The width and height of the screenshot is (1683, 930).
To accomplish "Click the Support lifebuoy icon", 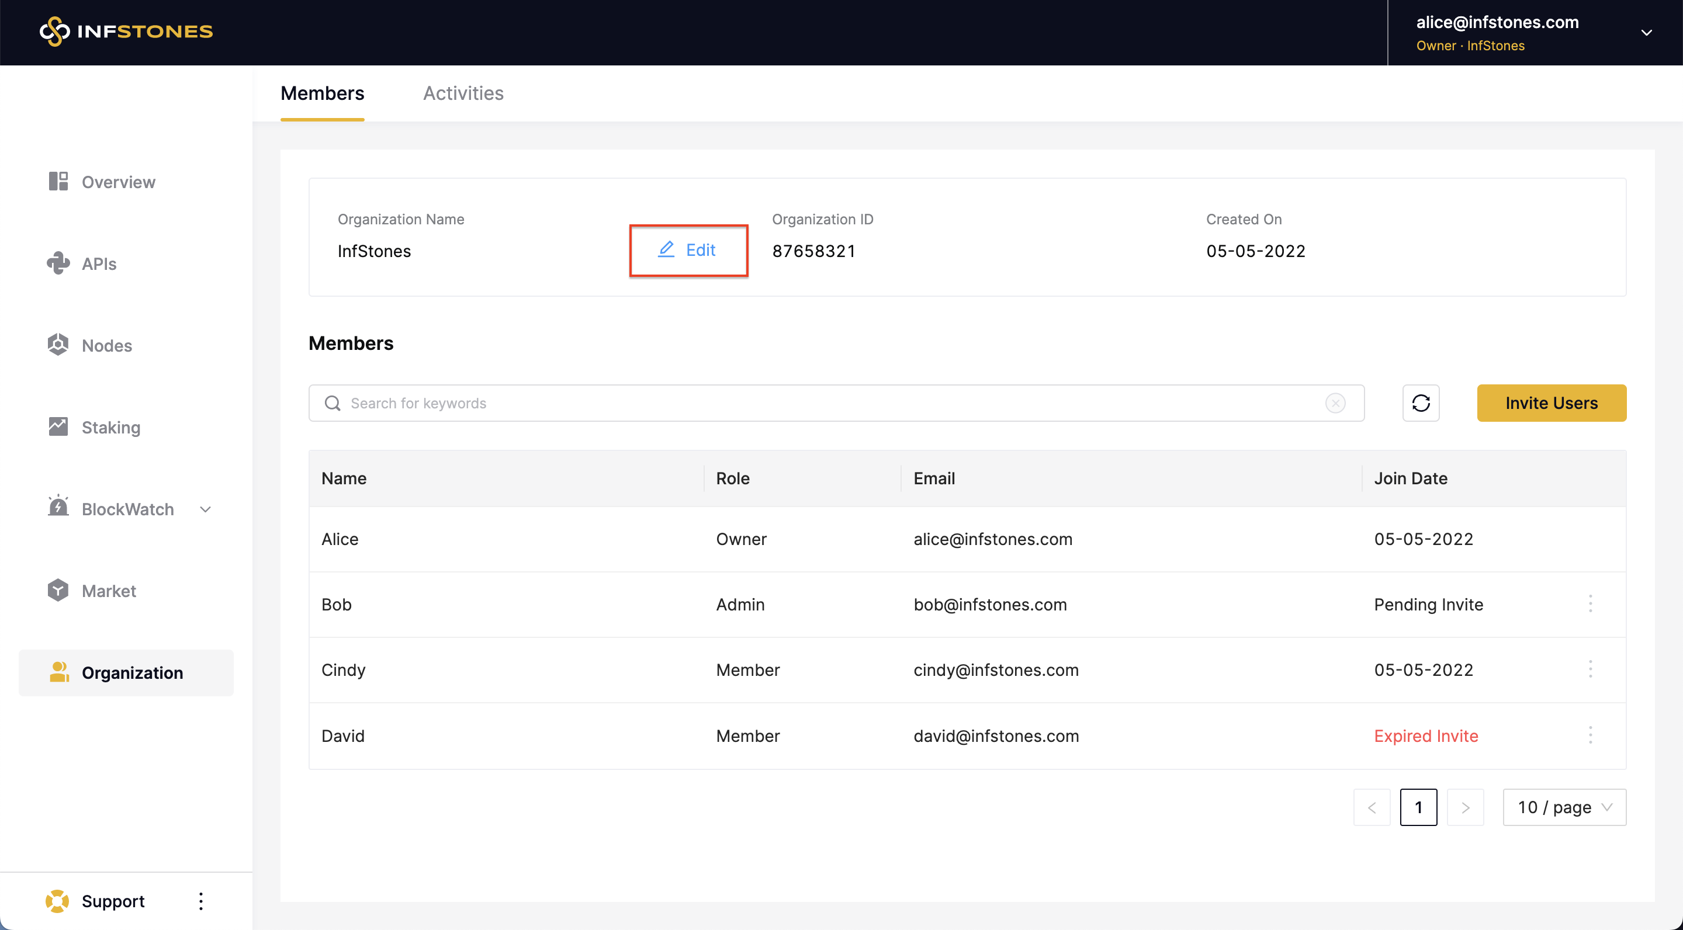I will coord(57,901).
